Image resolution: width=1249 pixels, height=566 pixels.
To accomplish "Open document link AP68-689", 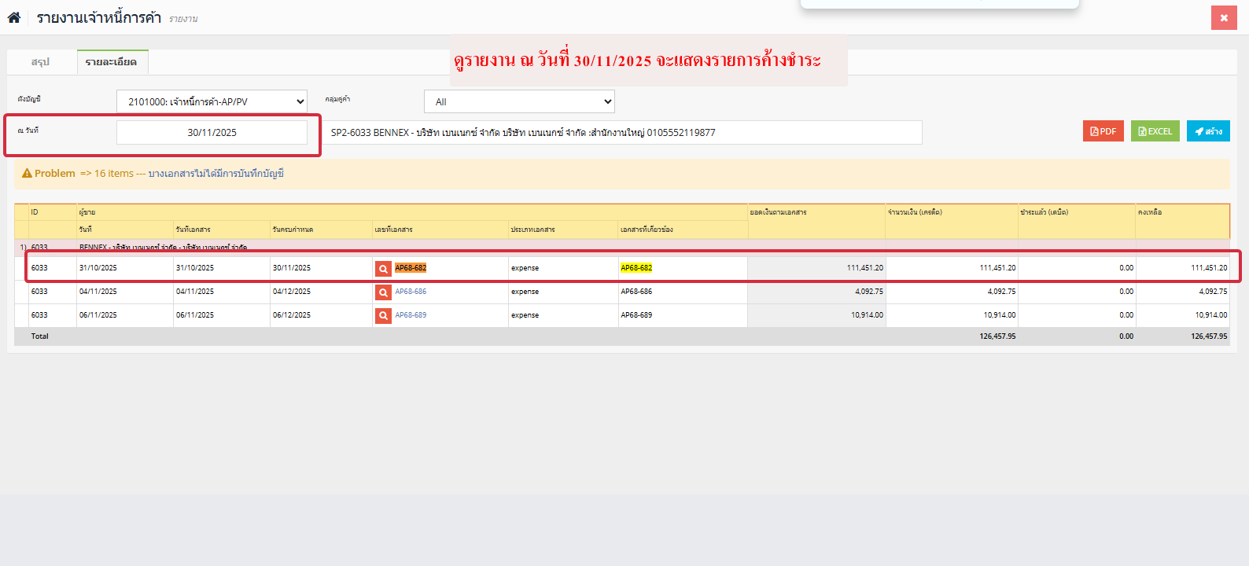I will (x=411, y=315).
